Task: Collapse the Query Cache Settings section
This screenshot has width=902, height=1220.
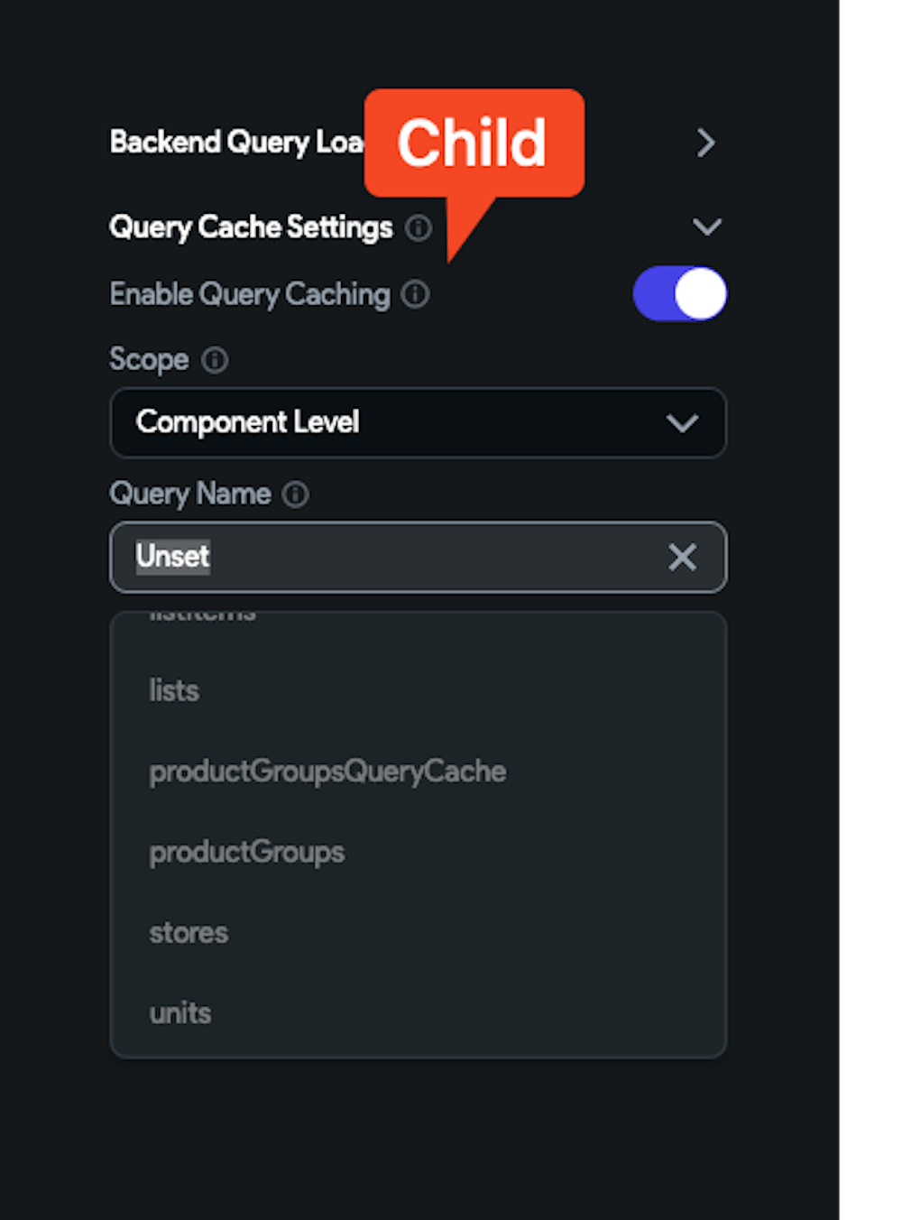Action: (707, 226)
